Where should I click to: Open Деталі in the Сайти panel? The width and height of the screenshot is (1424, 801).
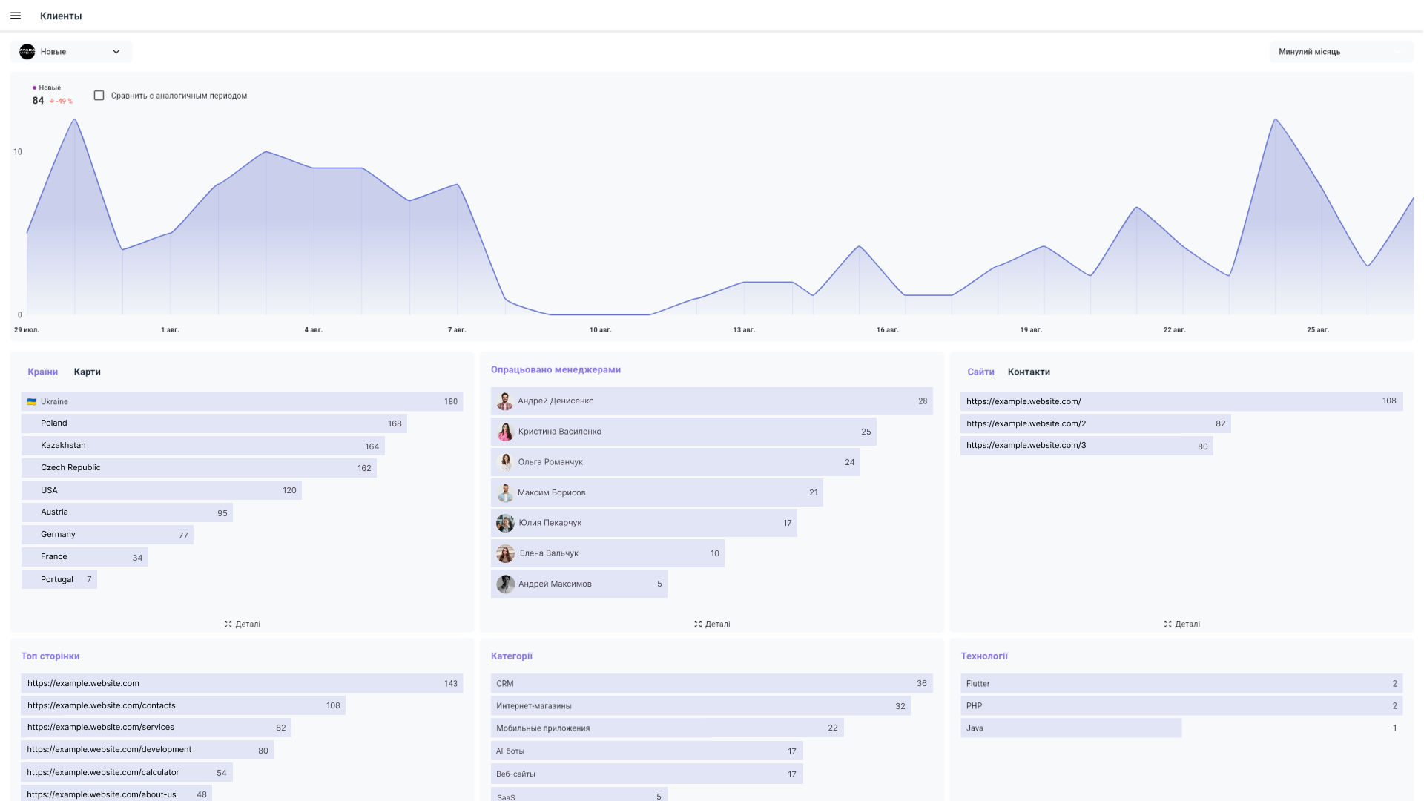(1186, 624)
